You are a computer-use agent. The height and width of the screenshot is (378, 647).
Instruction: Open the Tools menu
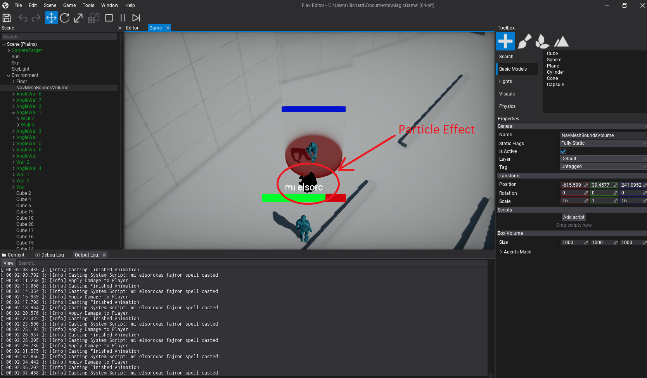click(x=88, y=5)
